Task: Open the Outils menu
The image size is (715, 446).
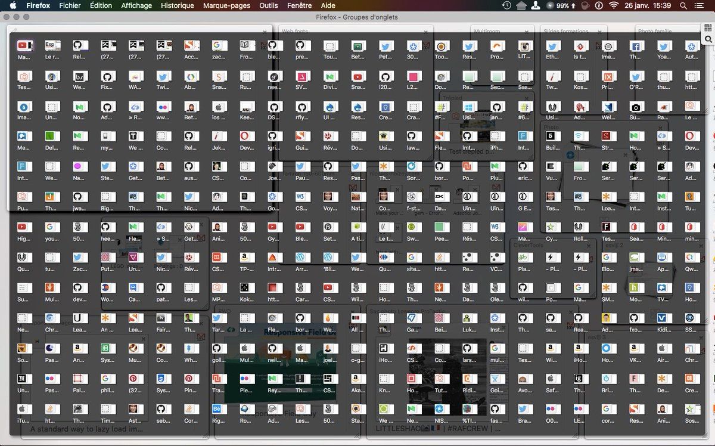Action: click(269, 5)
